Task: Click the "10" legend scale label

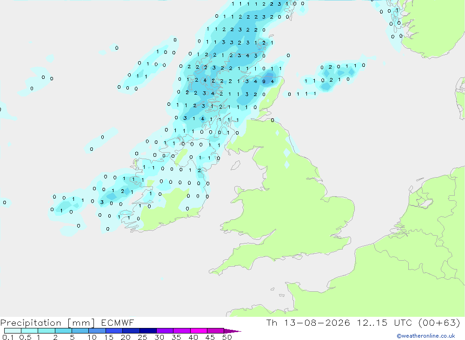Action: click(92, 337)
